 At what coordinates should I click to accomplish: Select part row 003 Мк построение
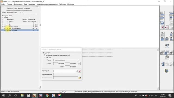coord(20,29)
